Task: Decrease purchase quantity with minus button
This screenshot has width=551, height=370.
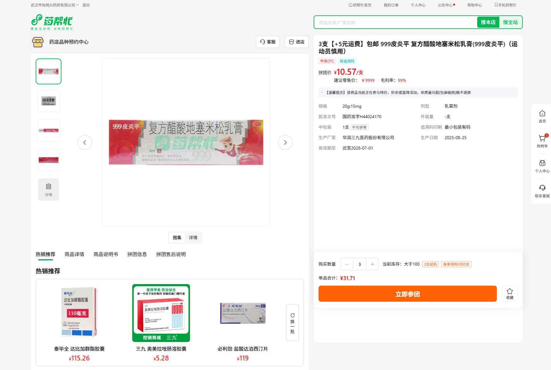Action: [347, 264]
